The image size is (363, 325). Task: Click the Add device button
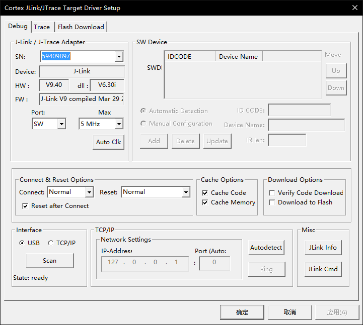pyautogui.click(x=154, y=141)
